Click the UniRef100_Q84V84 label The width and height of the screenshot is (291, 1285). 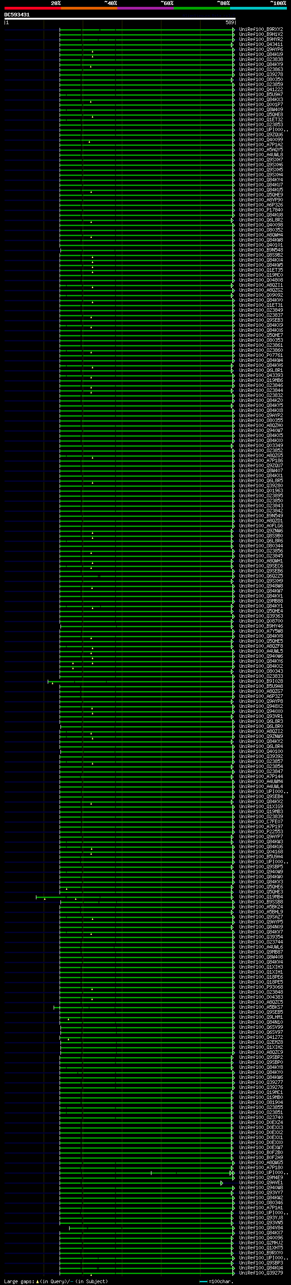tap(261, 1227)
